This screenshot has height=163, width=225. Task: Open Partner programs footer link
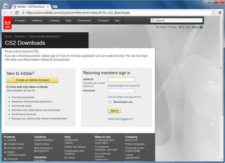click(x=135, y=144)
